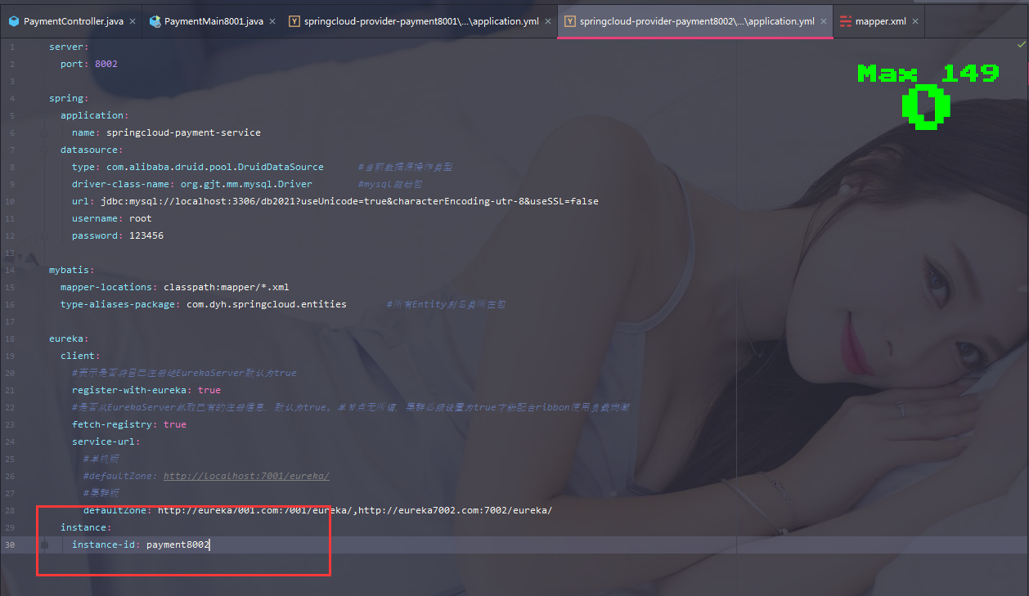Close the payment8002 application.yml tab
Image resolution: width=1029 pixels, height=596 pixels.
tap(824, 21)
